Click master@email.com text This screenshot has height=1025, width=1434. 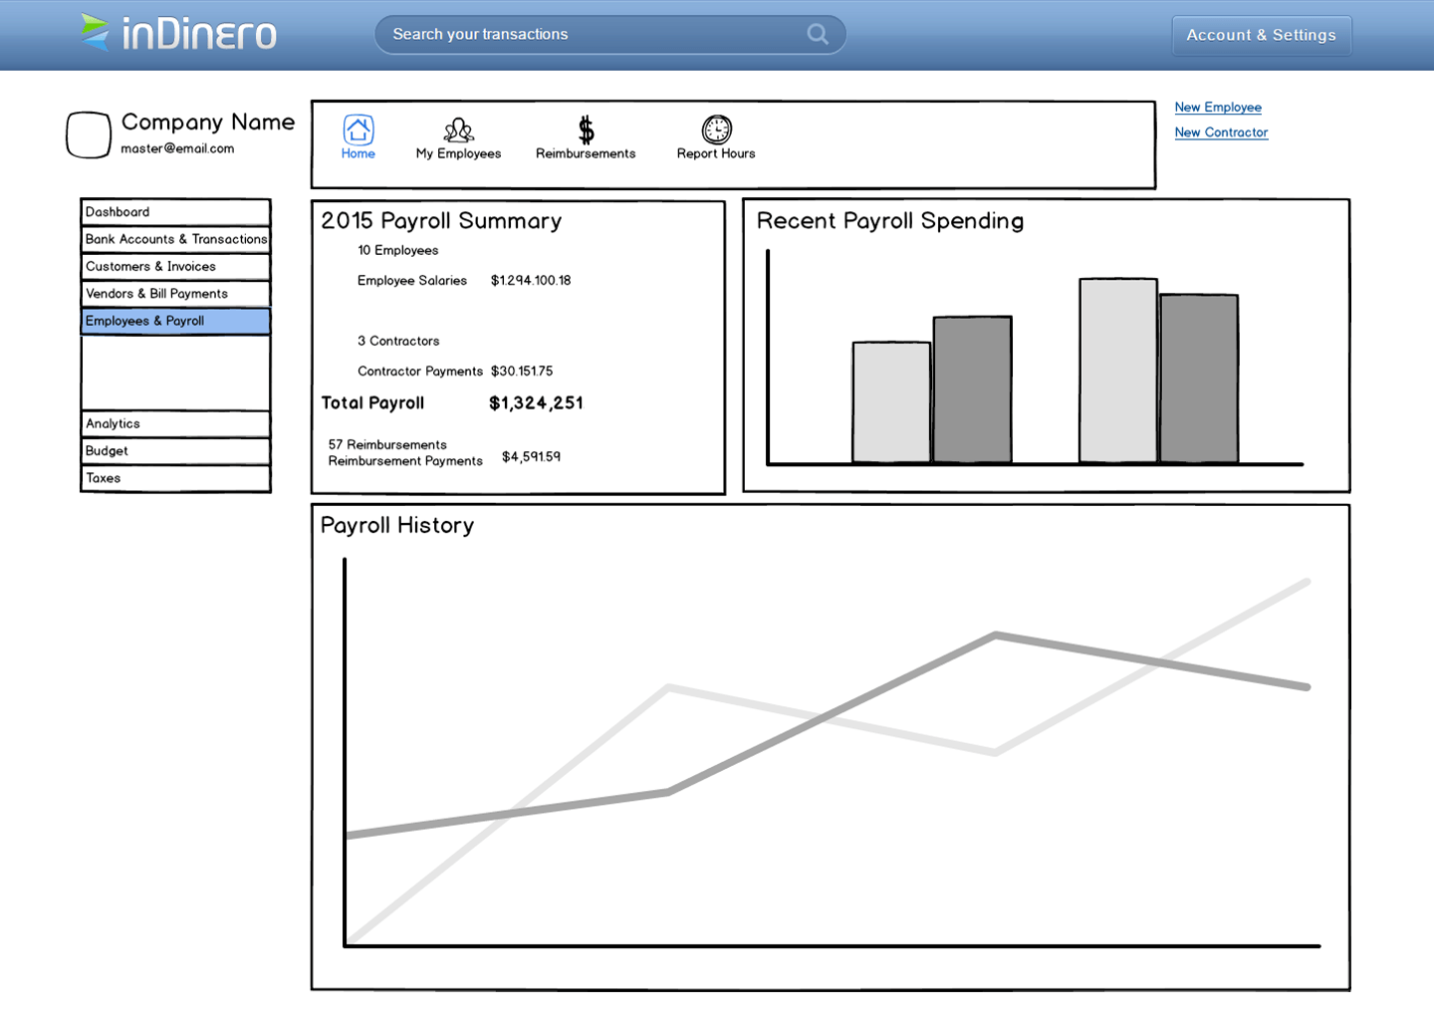point(177,148)
